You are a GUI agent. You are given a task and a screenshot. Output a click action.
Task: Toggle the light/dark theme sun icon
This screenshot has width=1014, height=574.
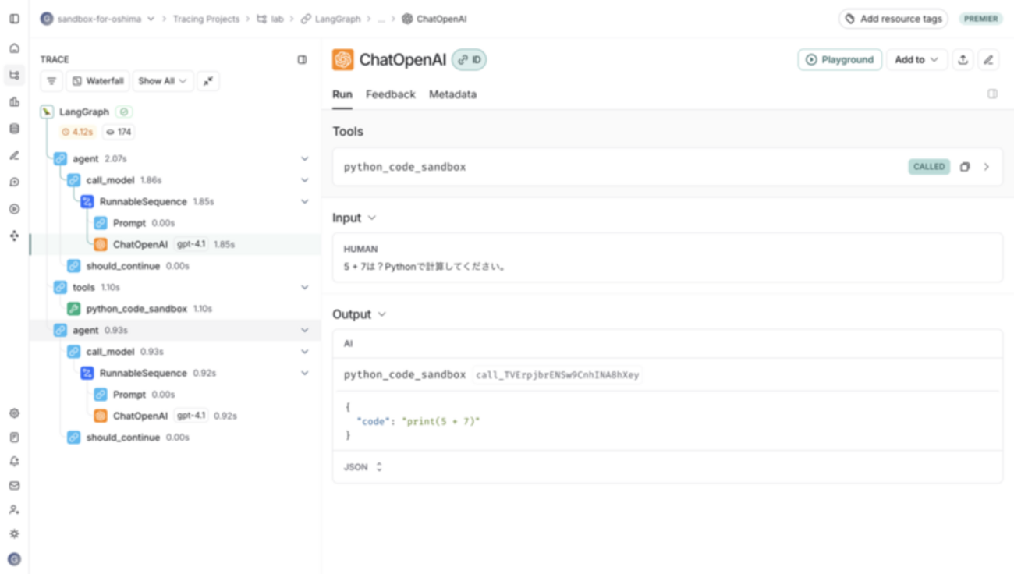point(14,534)
